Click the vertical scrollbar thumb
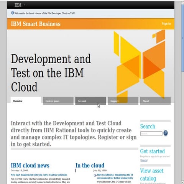 pos(182,38)
